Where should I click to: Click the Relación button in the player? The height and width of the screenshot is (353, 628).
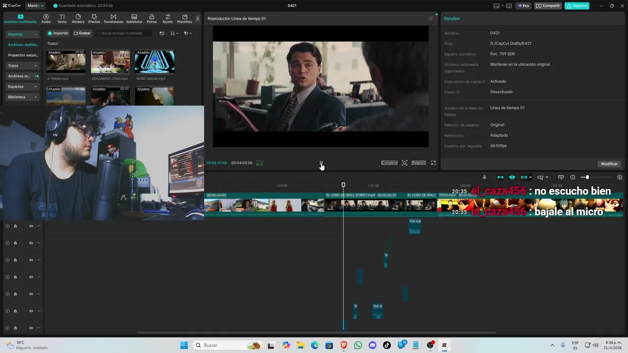point(419,163)
